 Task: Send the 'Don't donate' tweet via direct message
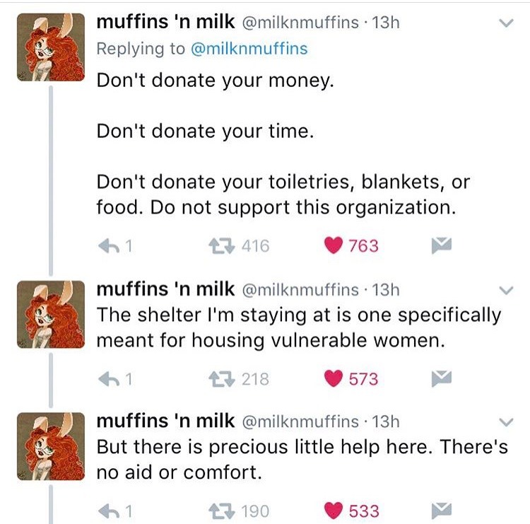(x=440, y=246)
